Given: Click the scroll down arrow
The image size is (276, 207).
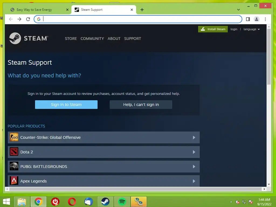Looking at the screenshot, I should (269, 184).
